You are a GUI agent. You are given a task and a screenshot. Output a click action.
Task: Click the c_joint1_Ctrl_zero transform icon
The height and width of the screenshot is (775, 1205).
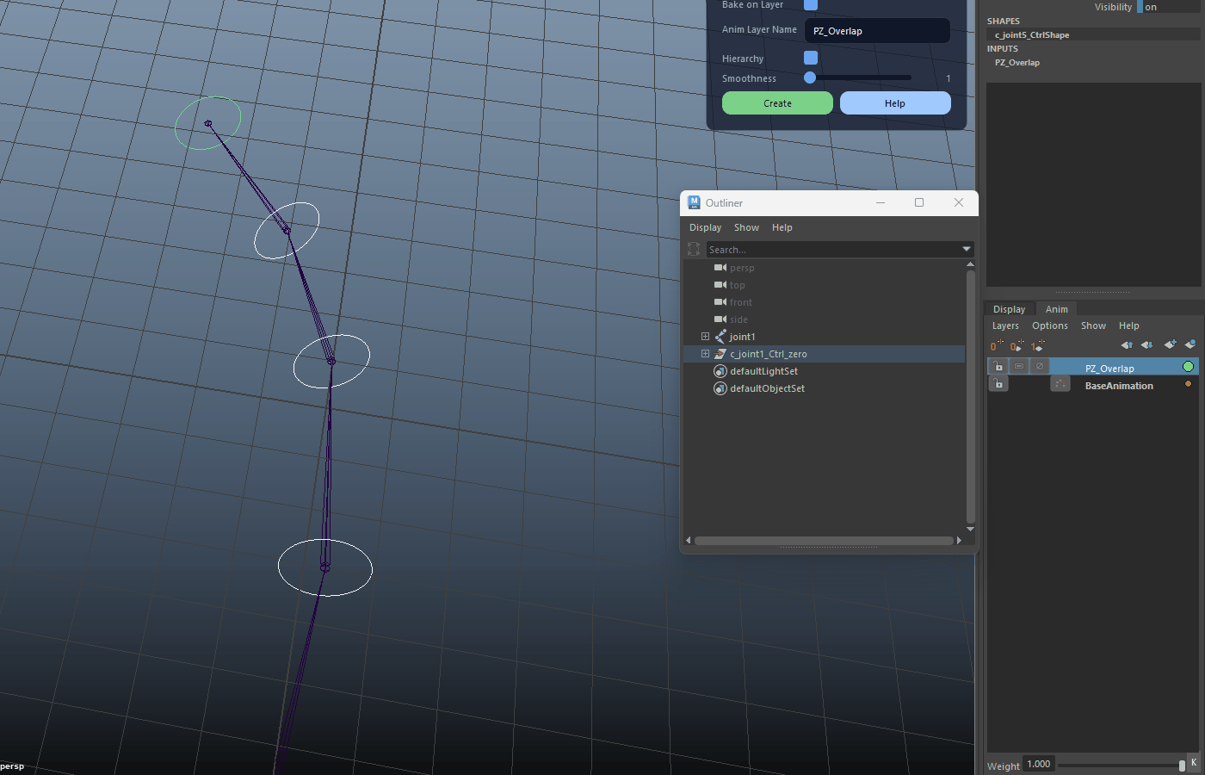tap(720, 354)
